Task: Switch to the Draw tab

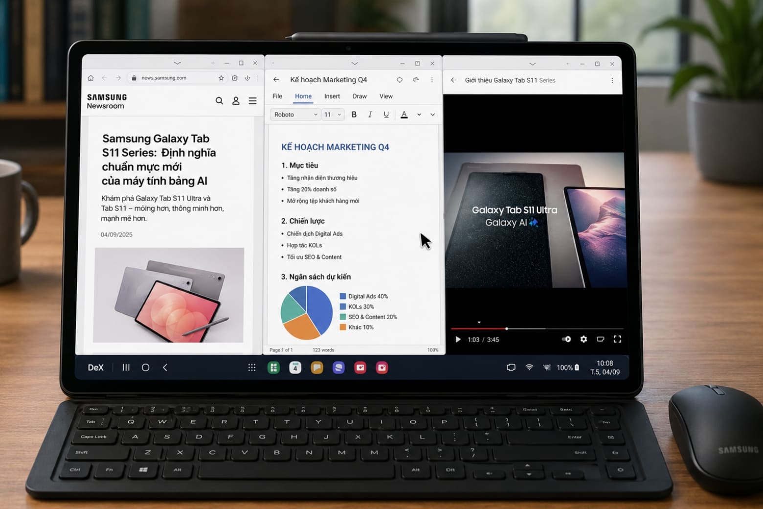Action: click(359, 96)
